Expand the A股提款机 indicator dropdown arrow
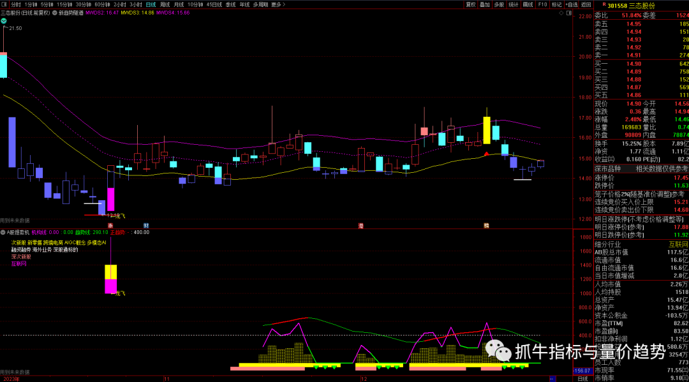The image size is (689, 382). click(x=3, y=232)
